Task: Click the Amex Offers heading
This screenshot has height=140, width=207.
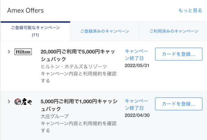Action: pos(25,10)
